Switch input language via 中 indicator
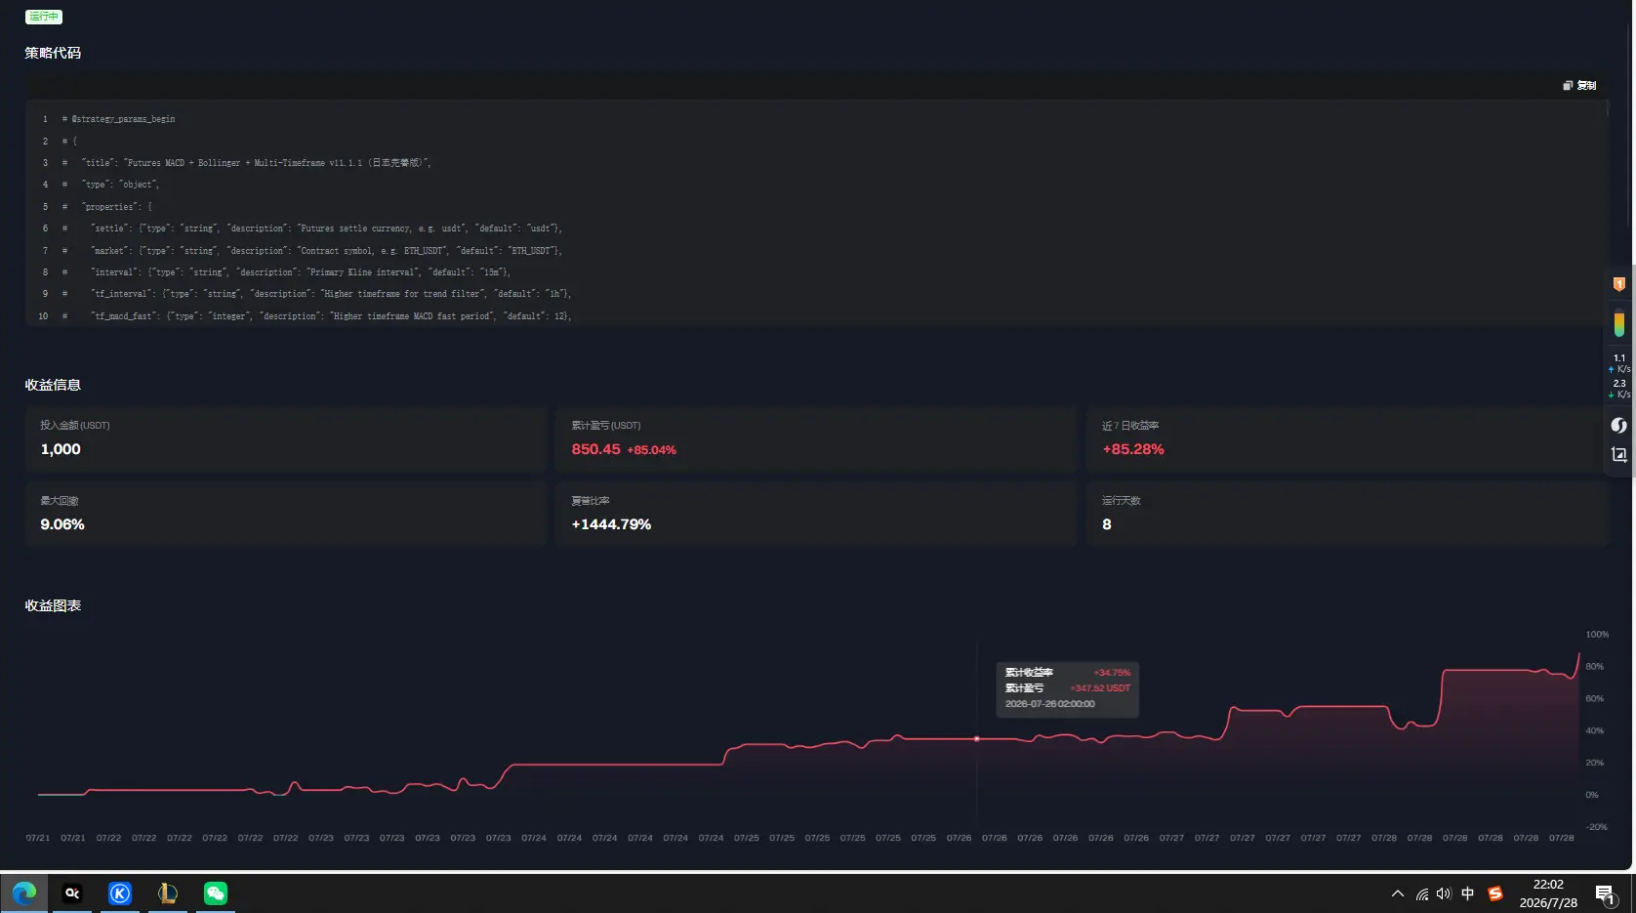The width and height of the screenshot is (1636, 913). click(1468, 893)
